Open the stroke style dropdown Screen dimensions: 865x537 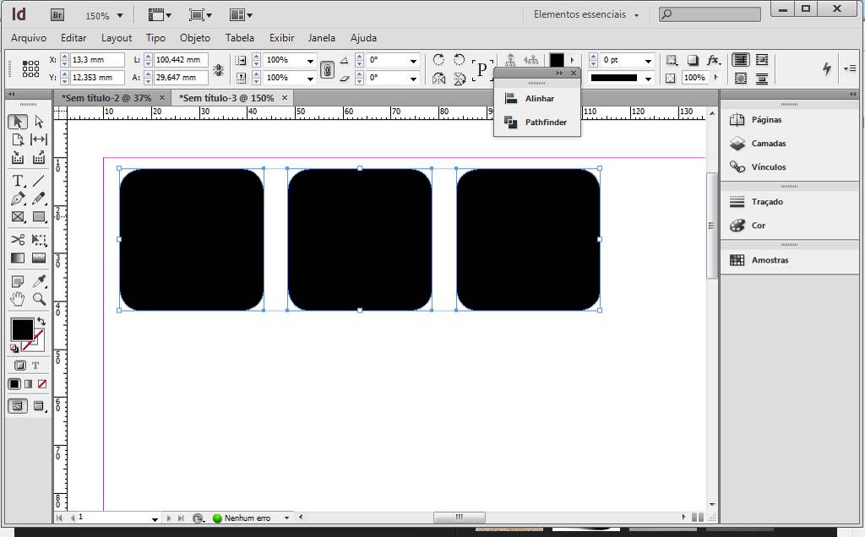[648, 79]
